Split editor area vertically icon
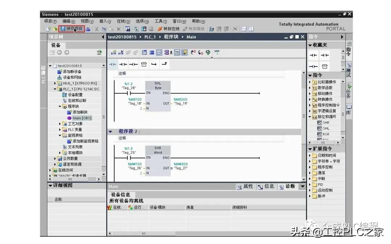The height and width of the screenshot is (244, 391). tap(251, 29)
